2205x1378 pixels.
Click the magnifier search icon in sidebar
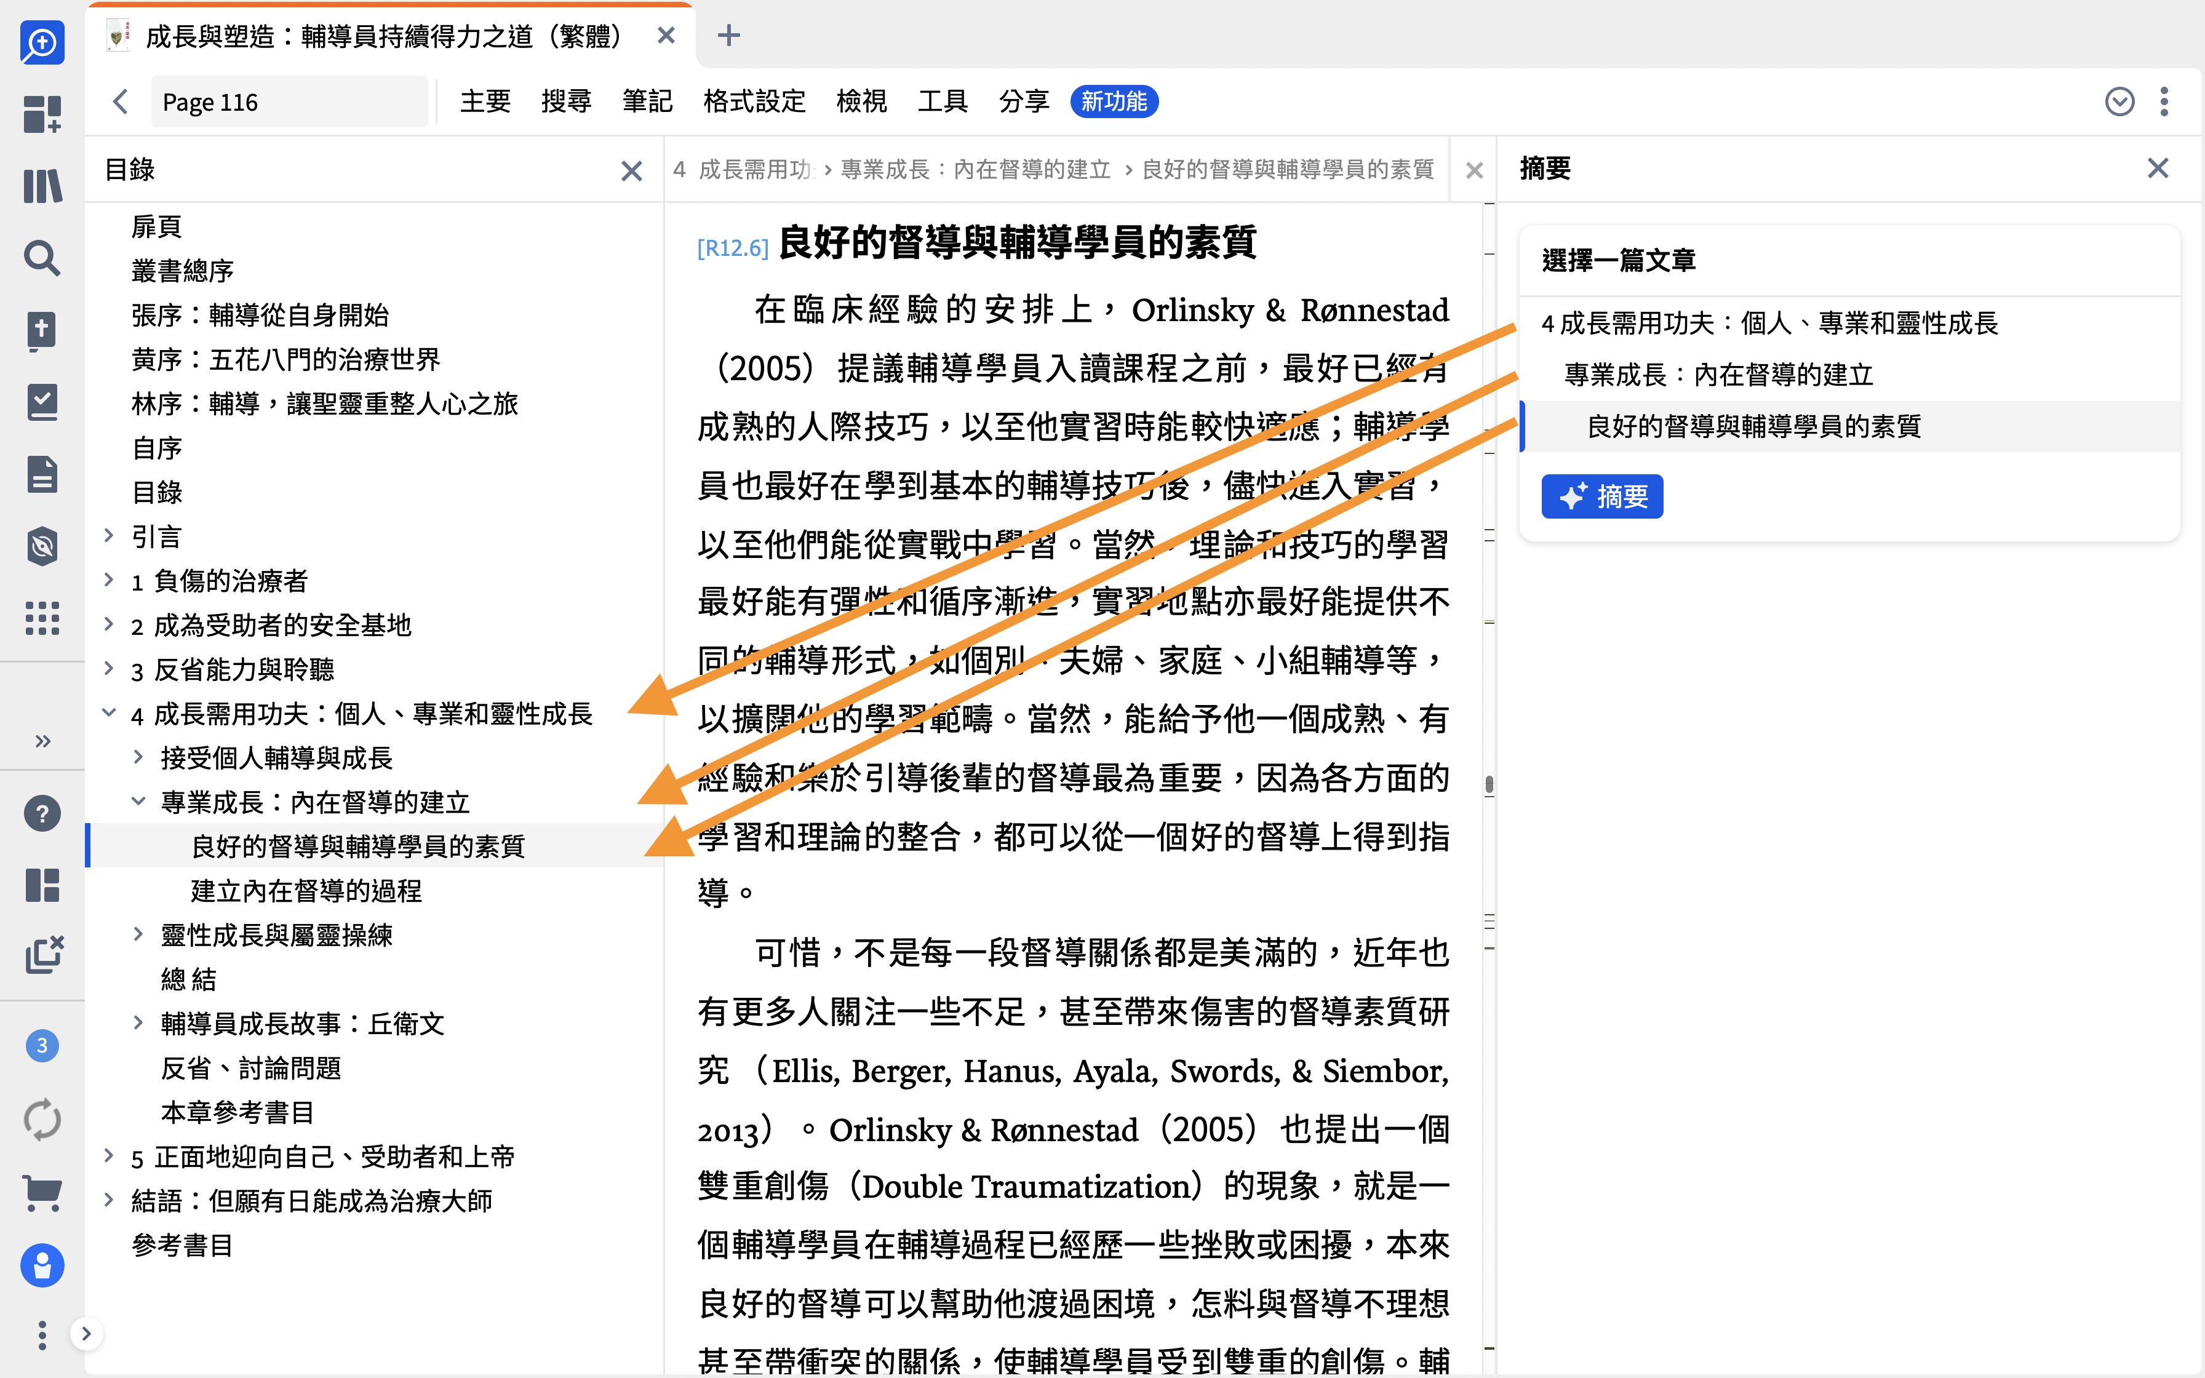42,258
